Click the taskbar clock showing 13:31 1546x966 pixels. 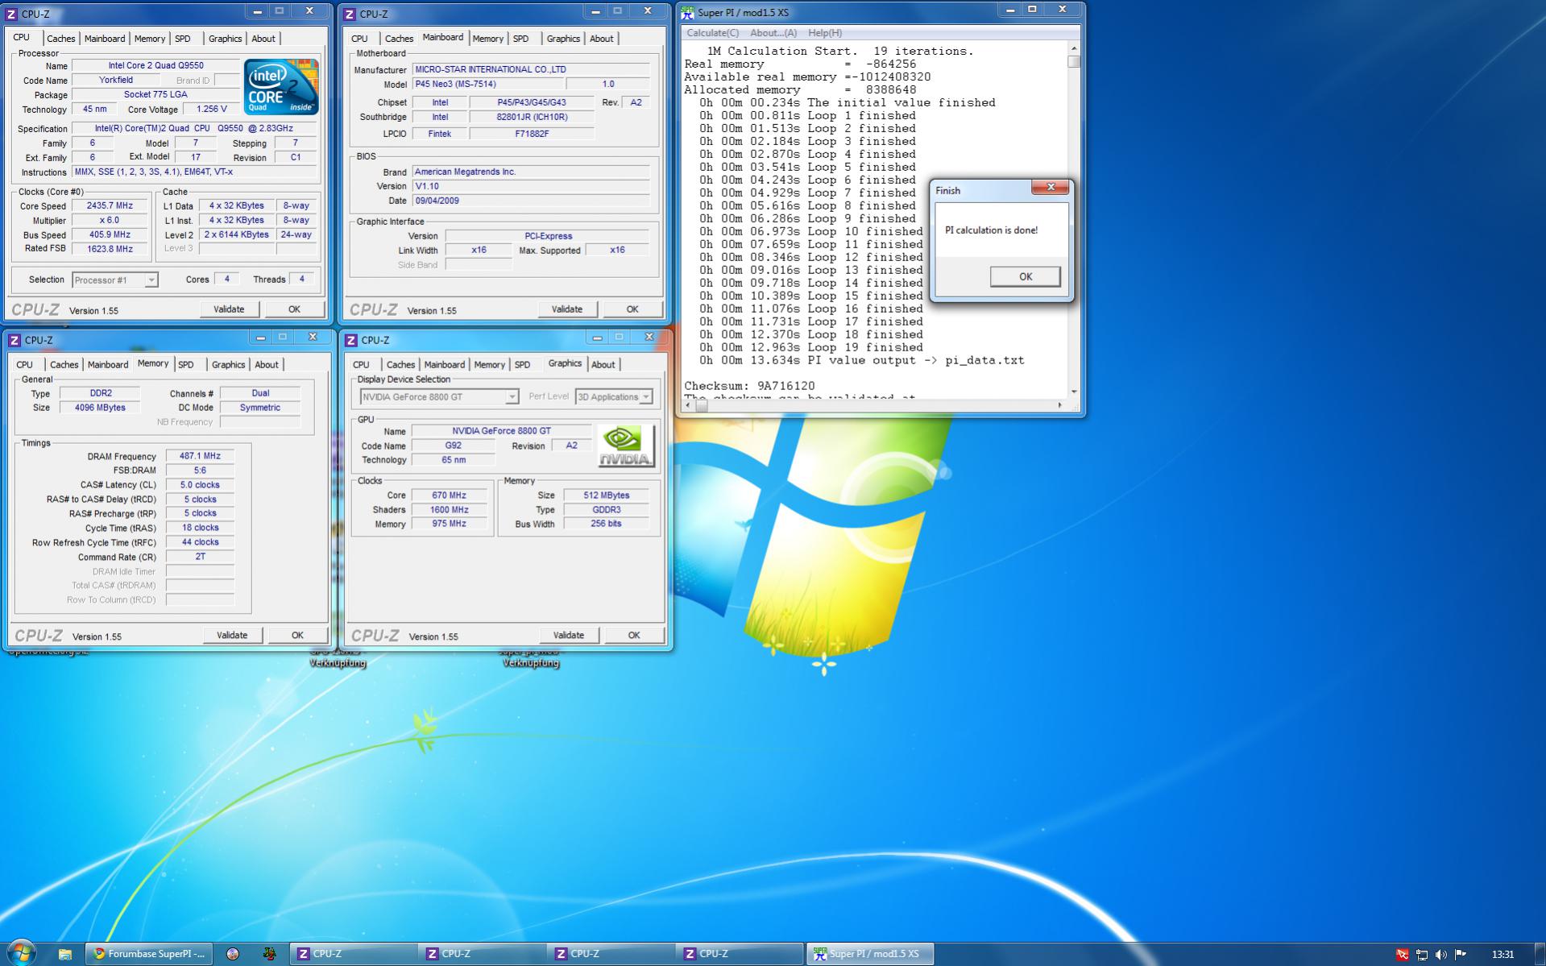1502,954
